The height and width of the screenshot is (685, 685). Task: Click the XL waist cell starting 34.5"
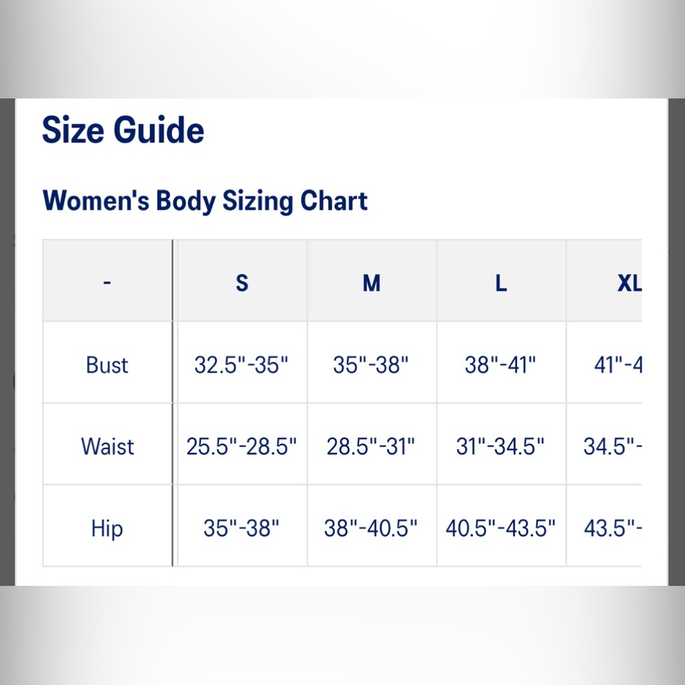pyautogui.click(x=612, y=447)
